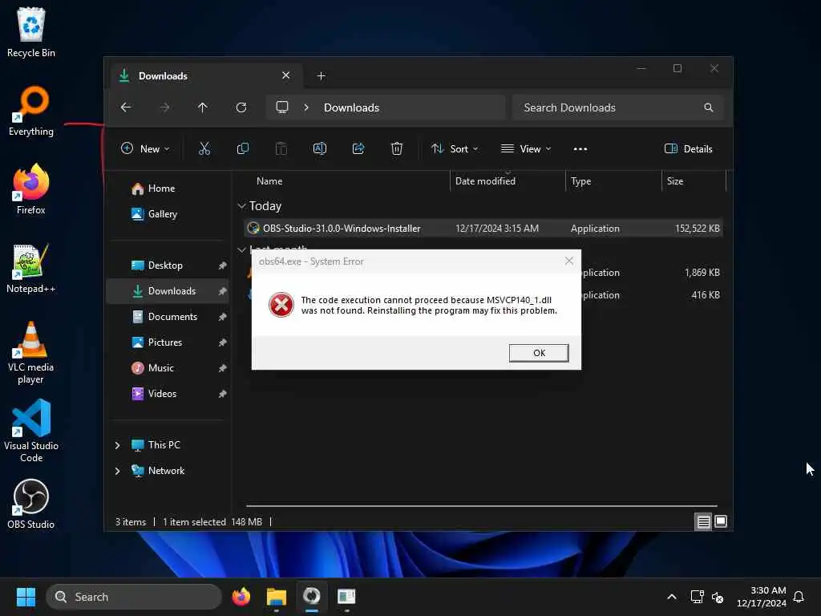Collapse the Last month group chevron
Viewport: 821px width, 616px height.
click(241, 249)
